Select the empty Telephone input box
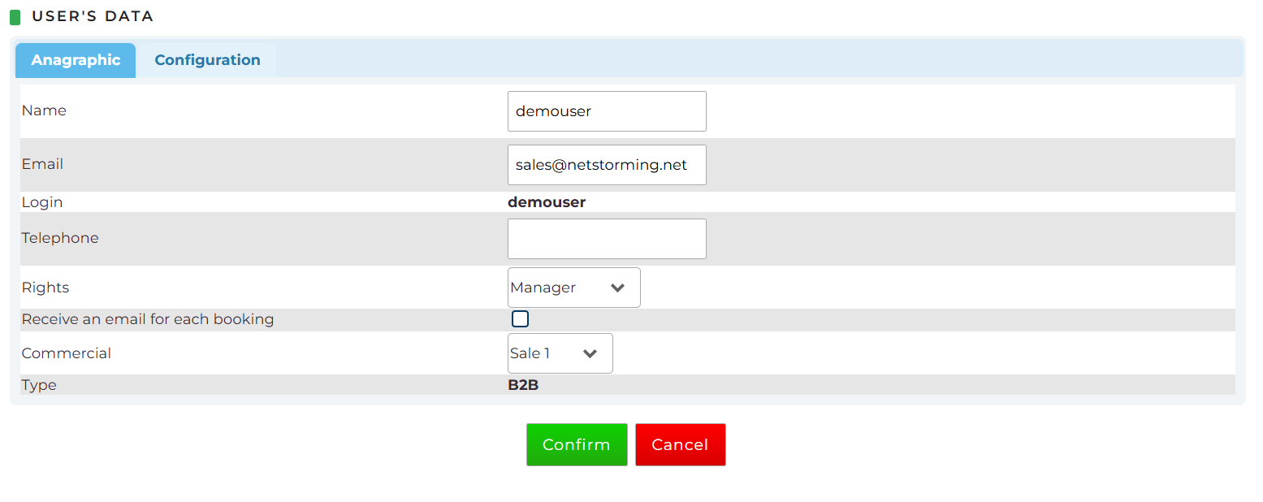 click(607, 239)
